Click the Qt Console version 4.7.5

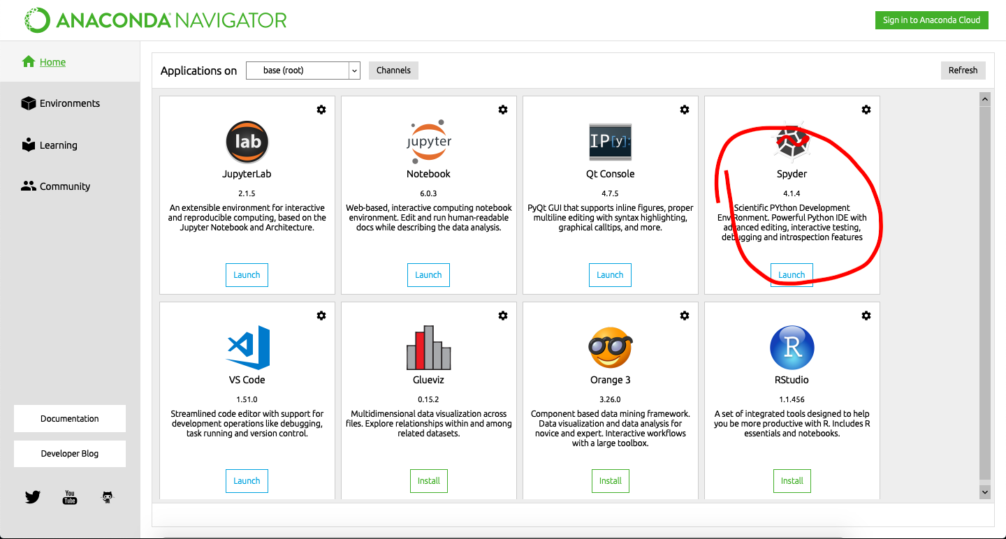tap(610, 193)
